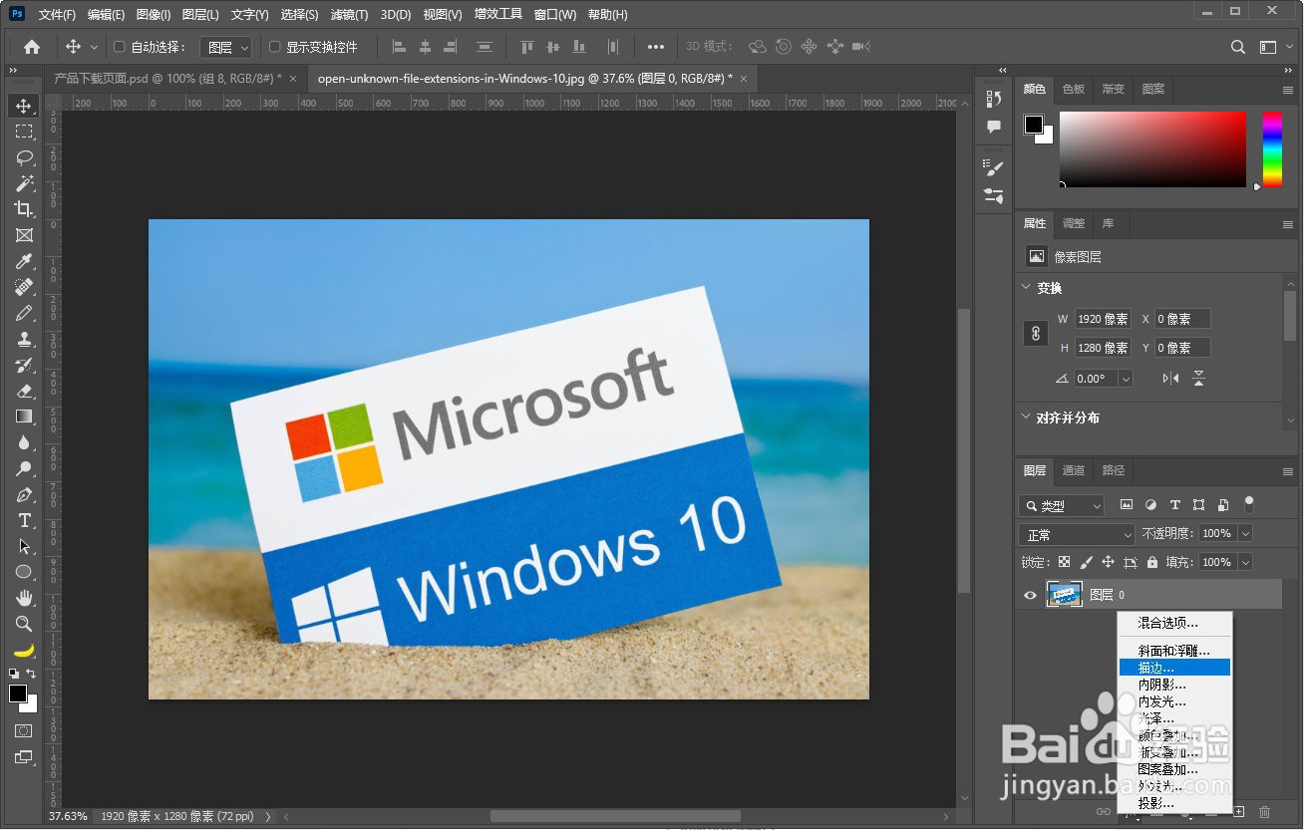This screenshot has height=830, width=1304.
Task: Open the 滤镜(T) menu
Action: pos(349,15)
